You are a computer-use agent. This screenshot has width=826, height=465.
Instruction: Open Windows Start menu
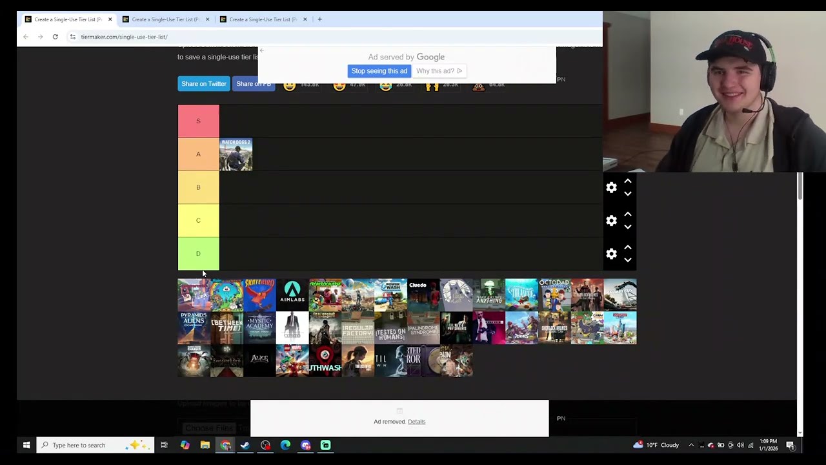(26, 445)
